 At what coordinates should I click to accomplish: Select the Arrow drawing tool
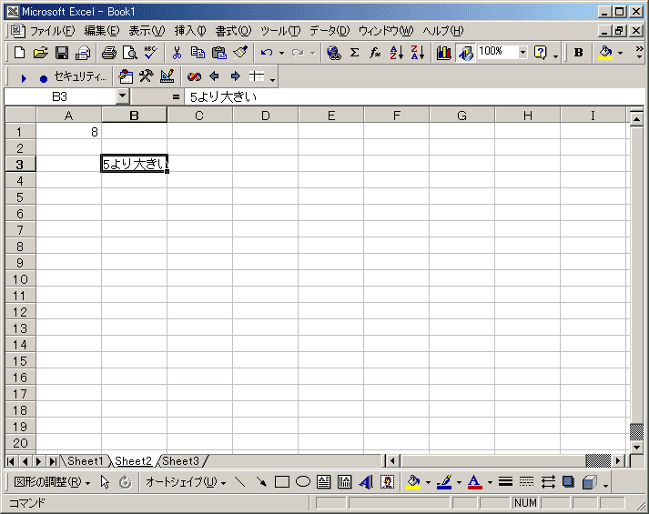[261, 482]
